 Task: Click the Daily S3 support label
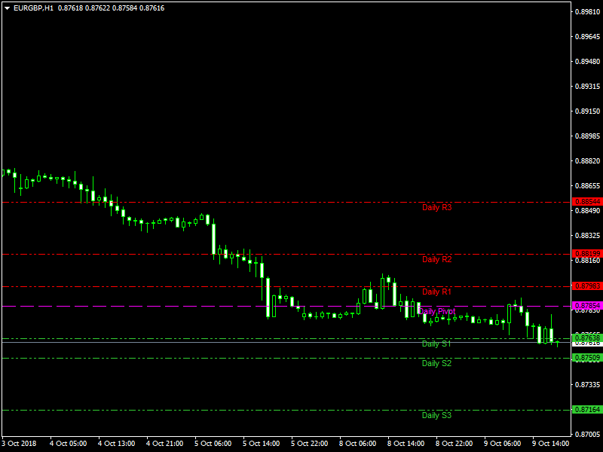(x=436, y=415)
